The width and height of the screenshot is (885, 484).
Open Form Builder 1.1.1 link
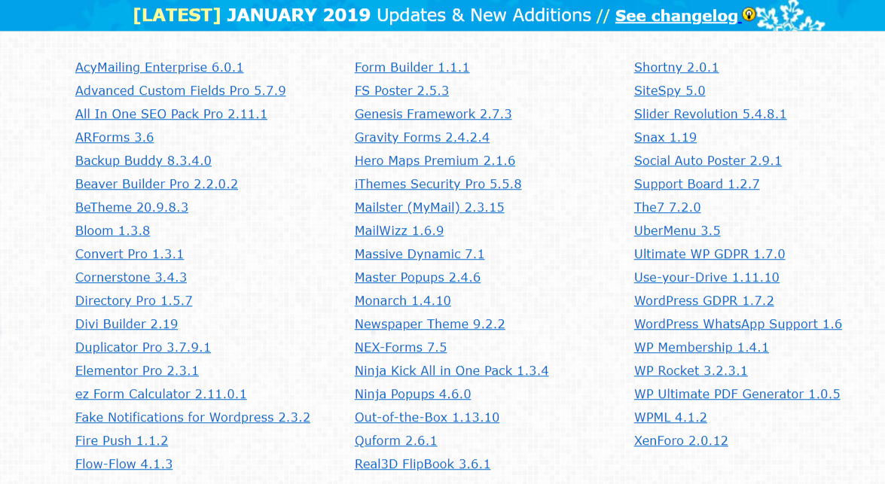(x=412, y=67)
